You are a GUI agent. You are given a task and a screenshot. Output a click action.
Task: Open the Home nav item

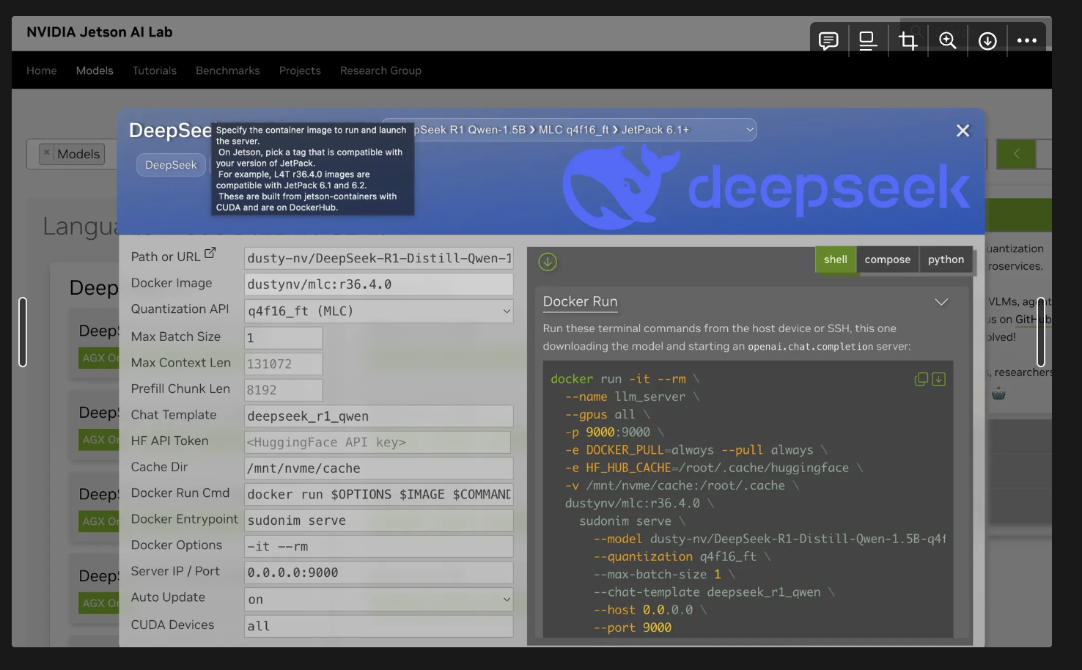tap(42, 70)
